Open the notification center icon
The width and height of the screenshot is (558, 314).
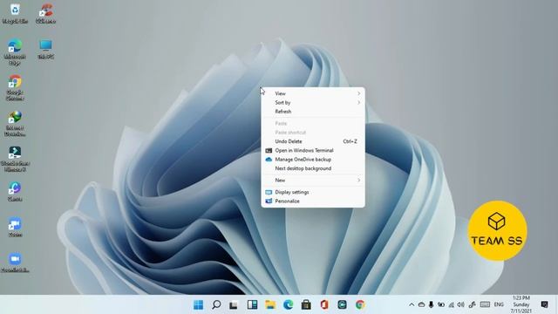pyautogui.click(x=544, y=304)
